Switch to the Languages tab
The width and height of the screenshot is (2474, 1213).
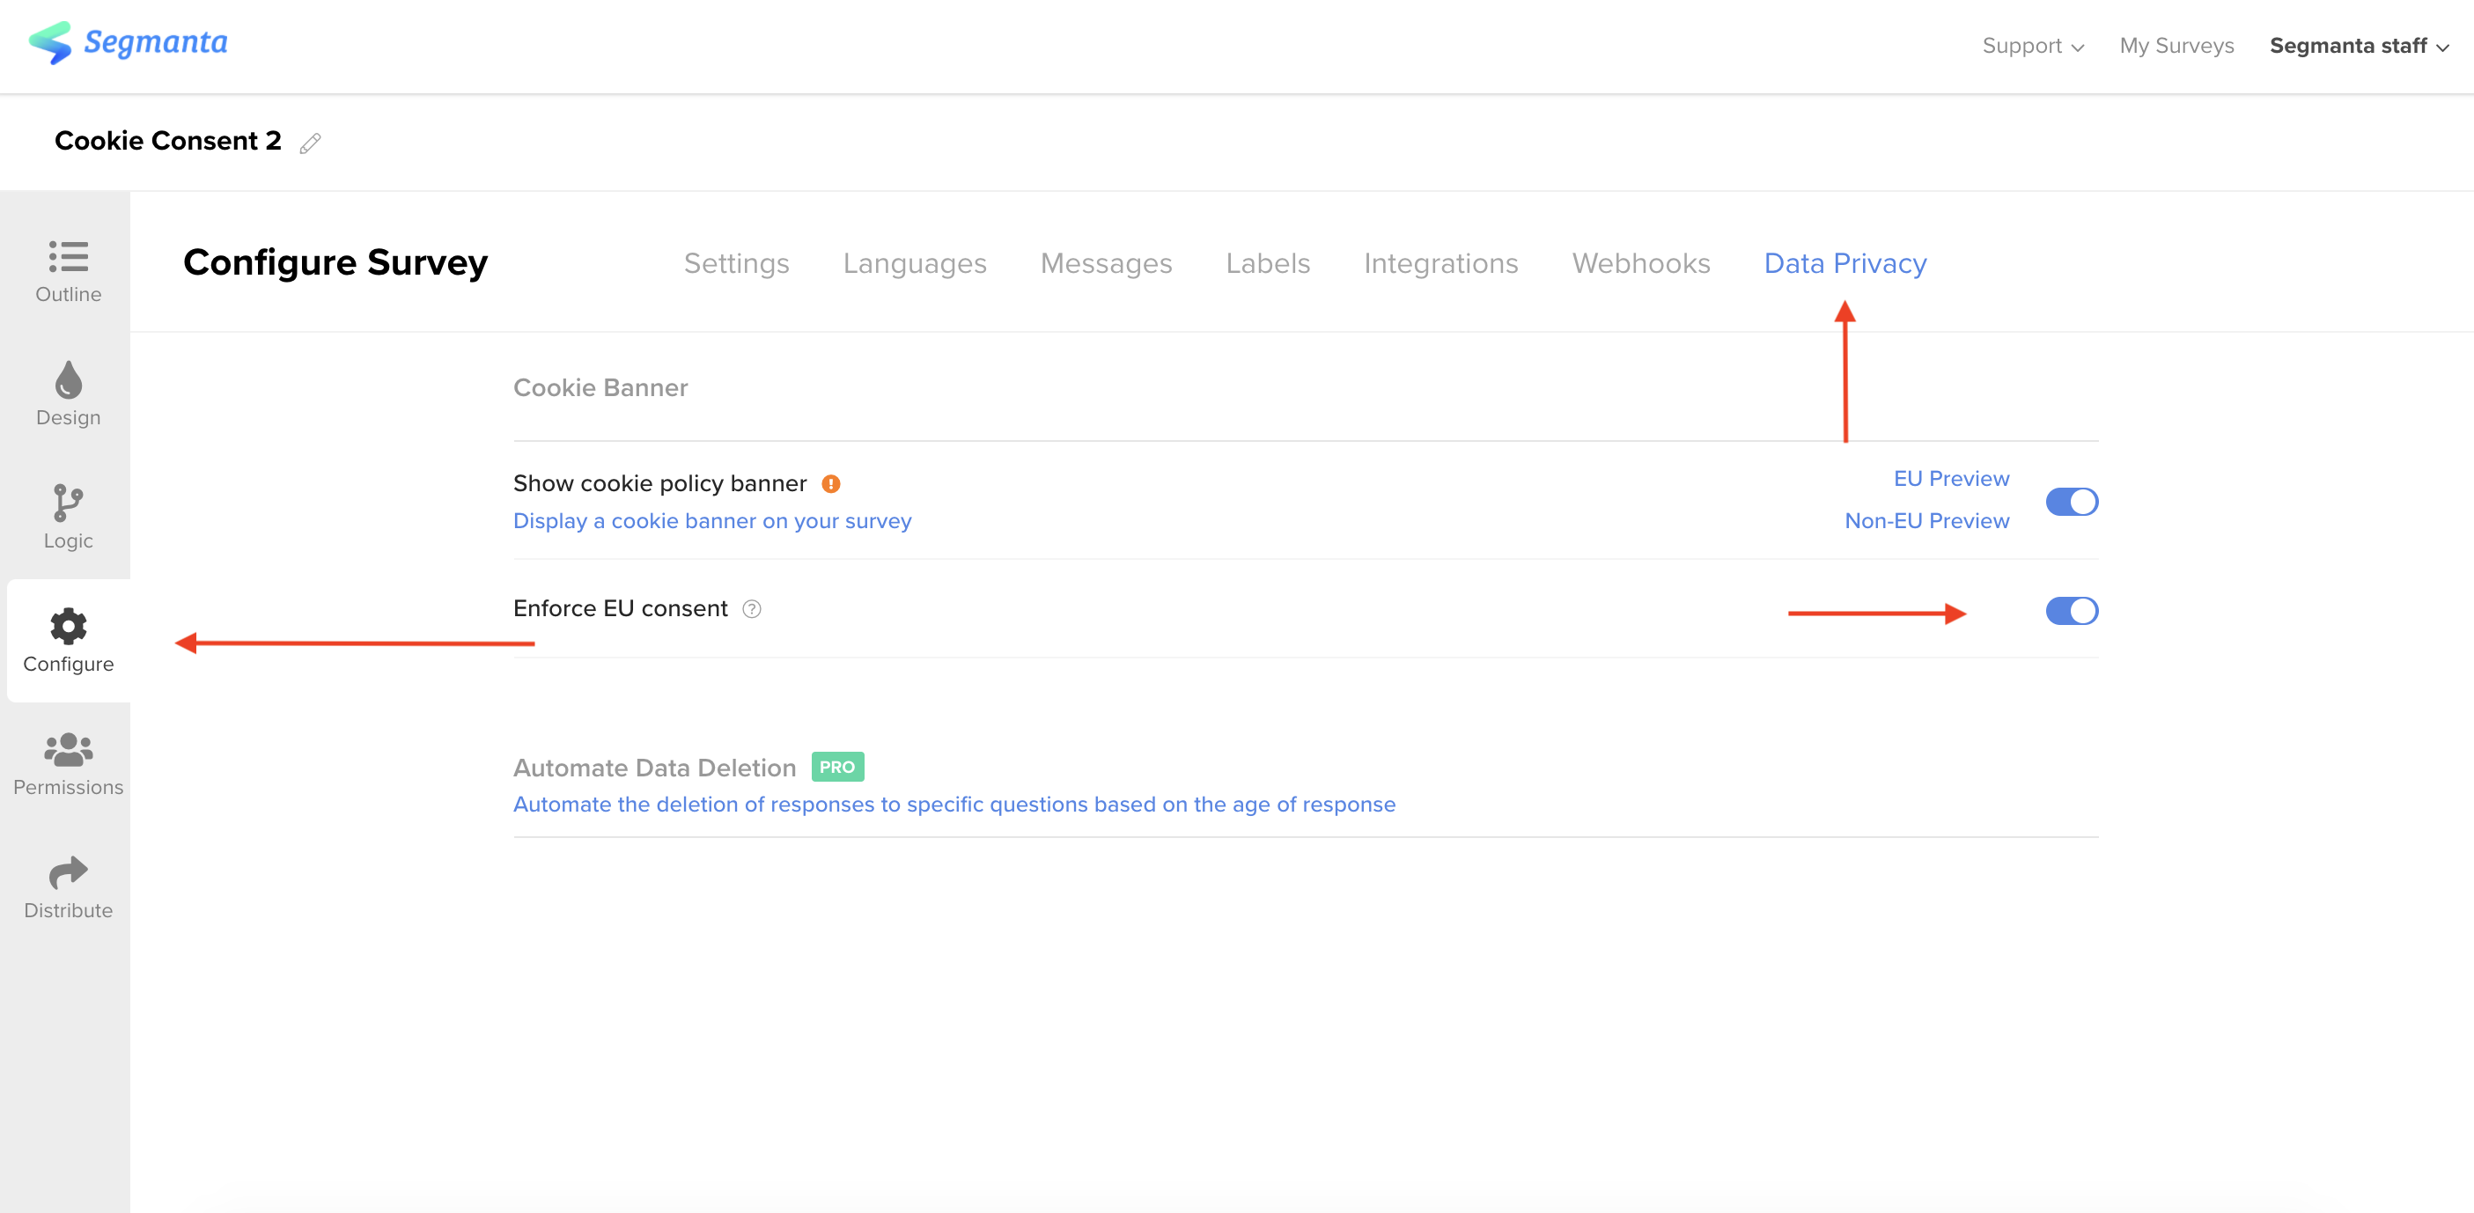pyautogui.click(x=916, y=263)
